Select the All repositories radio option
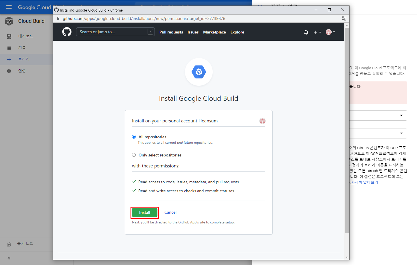The image size is (417, 265). tap(134, 137)
